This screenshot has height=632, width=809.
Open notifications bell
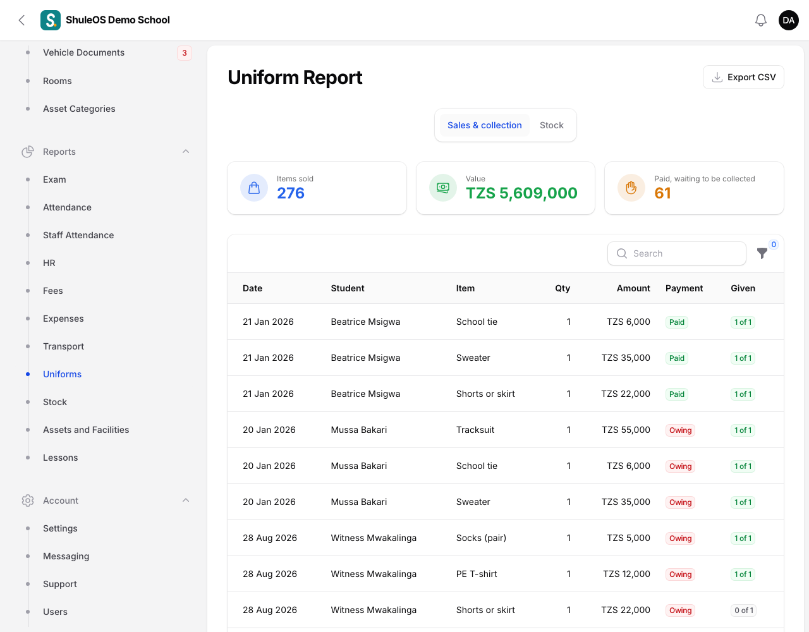761,20
